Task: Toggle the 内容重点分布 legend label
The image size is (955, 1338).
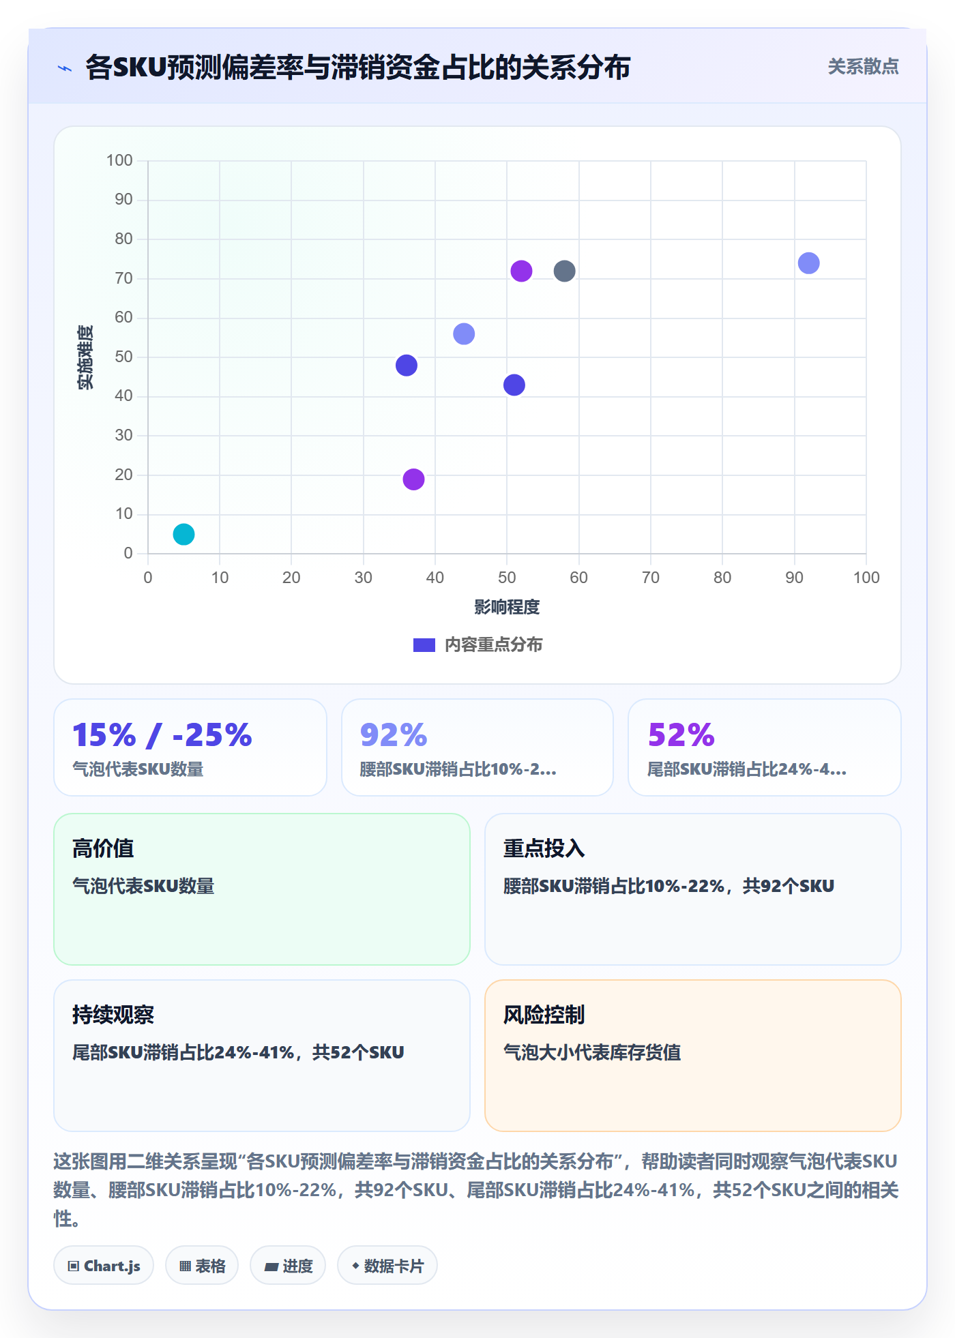Action: (493, 645)
